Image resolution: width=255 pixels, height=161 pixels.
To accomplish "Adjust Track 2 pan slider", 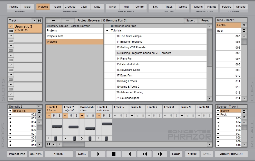I will (74, 139).
